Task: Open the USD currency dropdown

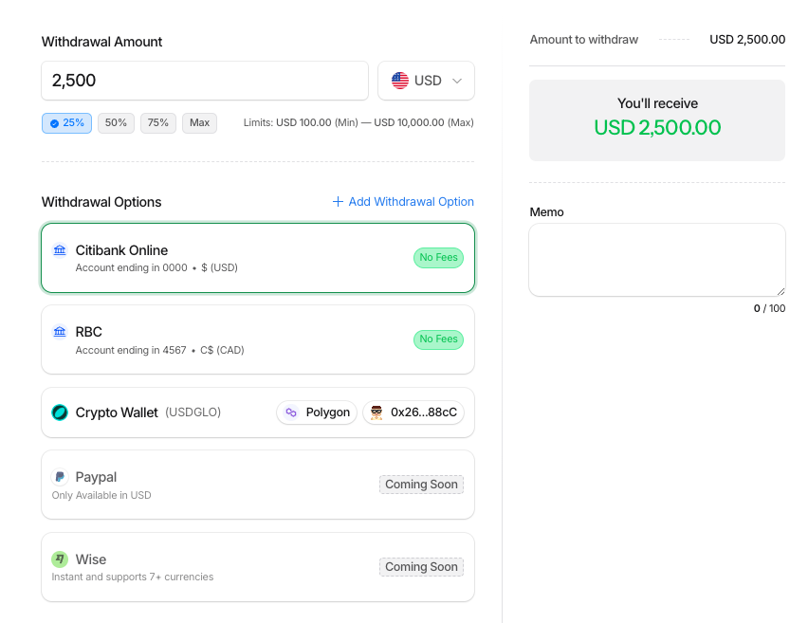Action: coord(426,81)
